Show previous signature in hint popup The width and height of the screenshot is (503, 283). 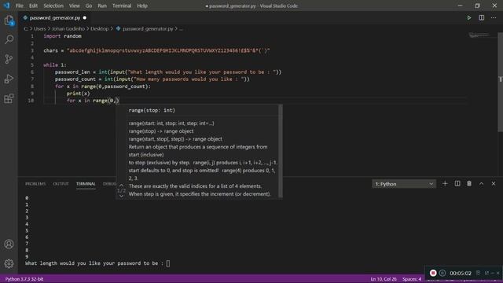click(121, 186)
